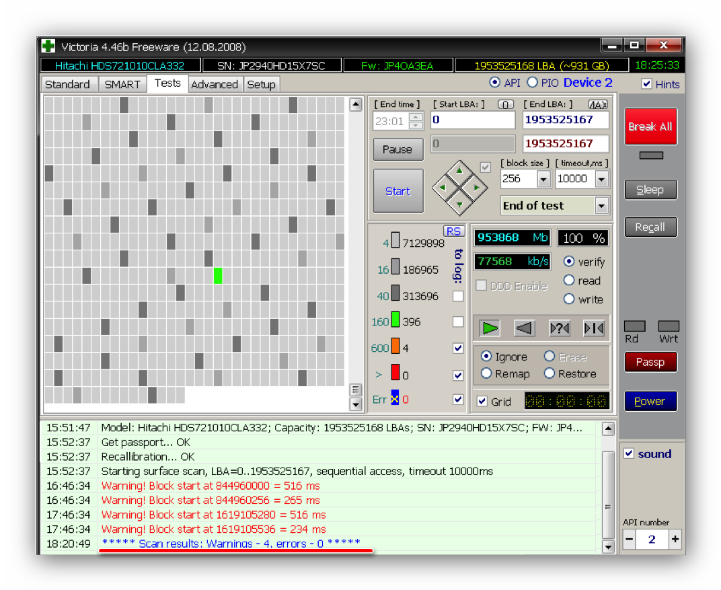Switch to the SMART tab
This screenshot has width=721, height=590.
(122, 84)
